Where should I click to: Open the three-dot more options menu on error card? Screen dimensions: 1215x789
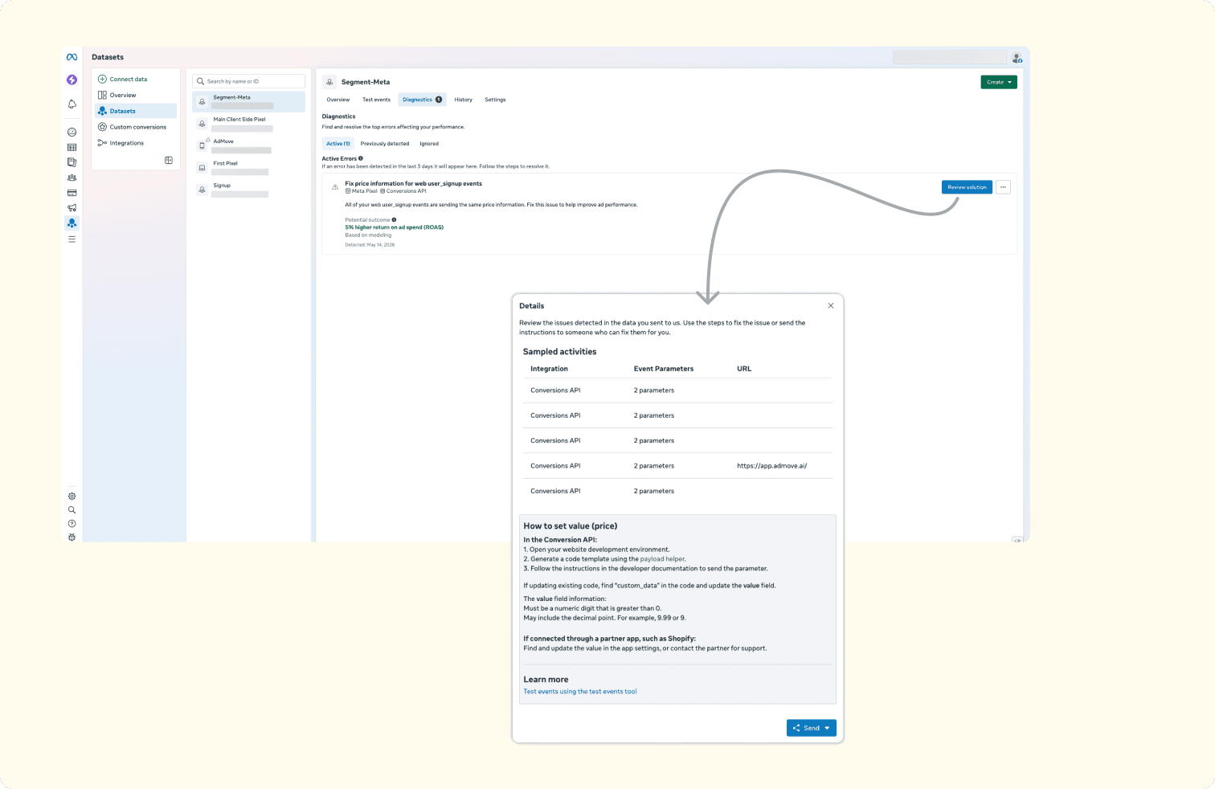coord(1003,187)
